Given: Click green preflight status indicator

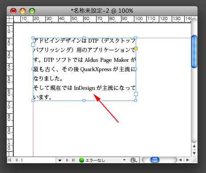Looking at the screenshot, I should (81, 160).
